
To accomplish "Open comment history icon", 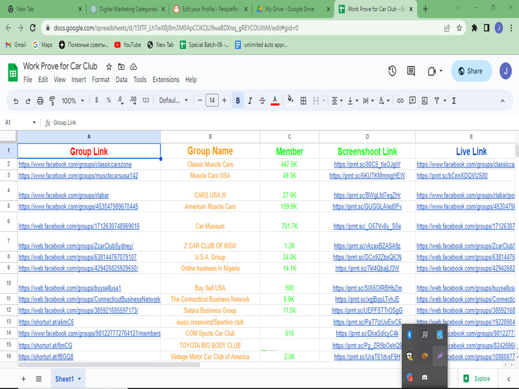I will [411, 71].
